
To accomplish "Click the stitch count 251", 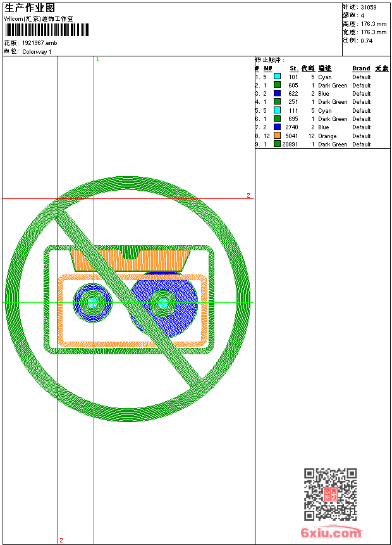I will [293, 102].
